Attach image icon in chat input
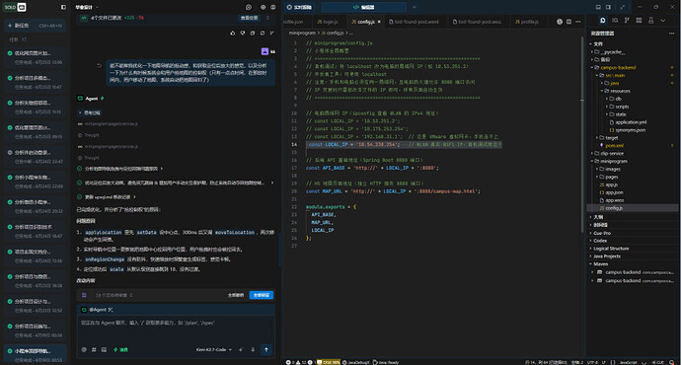 click(104, 349)
